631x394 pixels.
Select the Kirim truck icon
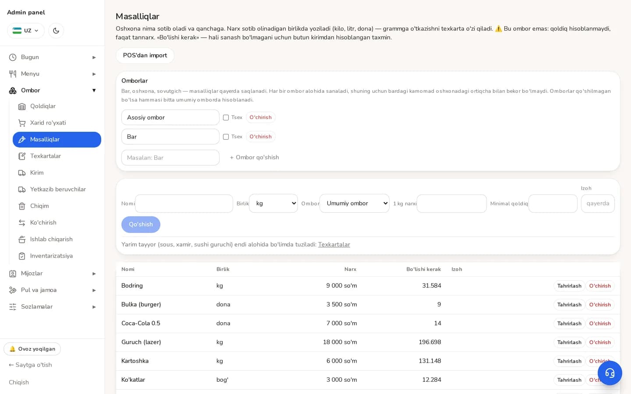click(x=22, y=173)
